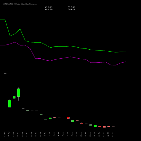141x141 pixels.
Task: Click the green candle for 19 Jun
Action: pyautogui.click(x=73, y=121)
